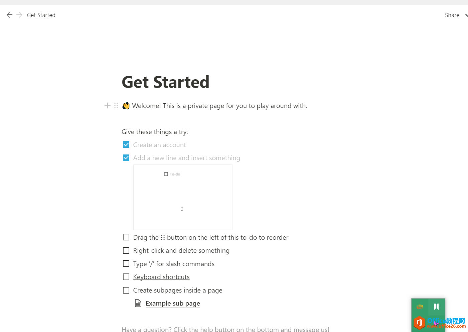
Task: Click the orange Office hexagon logo
Action: [419, 323]
